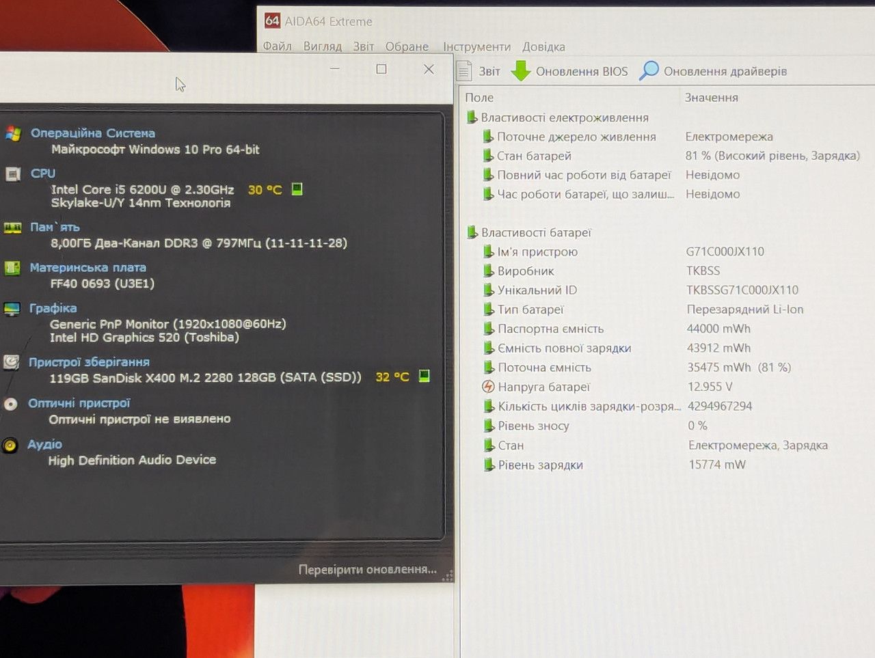Click the icon beside Ім'я пристрою row
This screenshot has height=658, width=875.
click(488, 251)
